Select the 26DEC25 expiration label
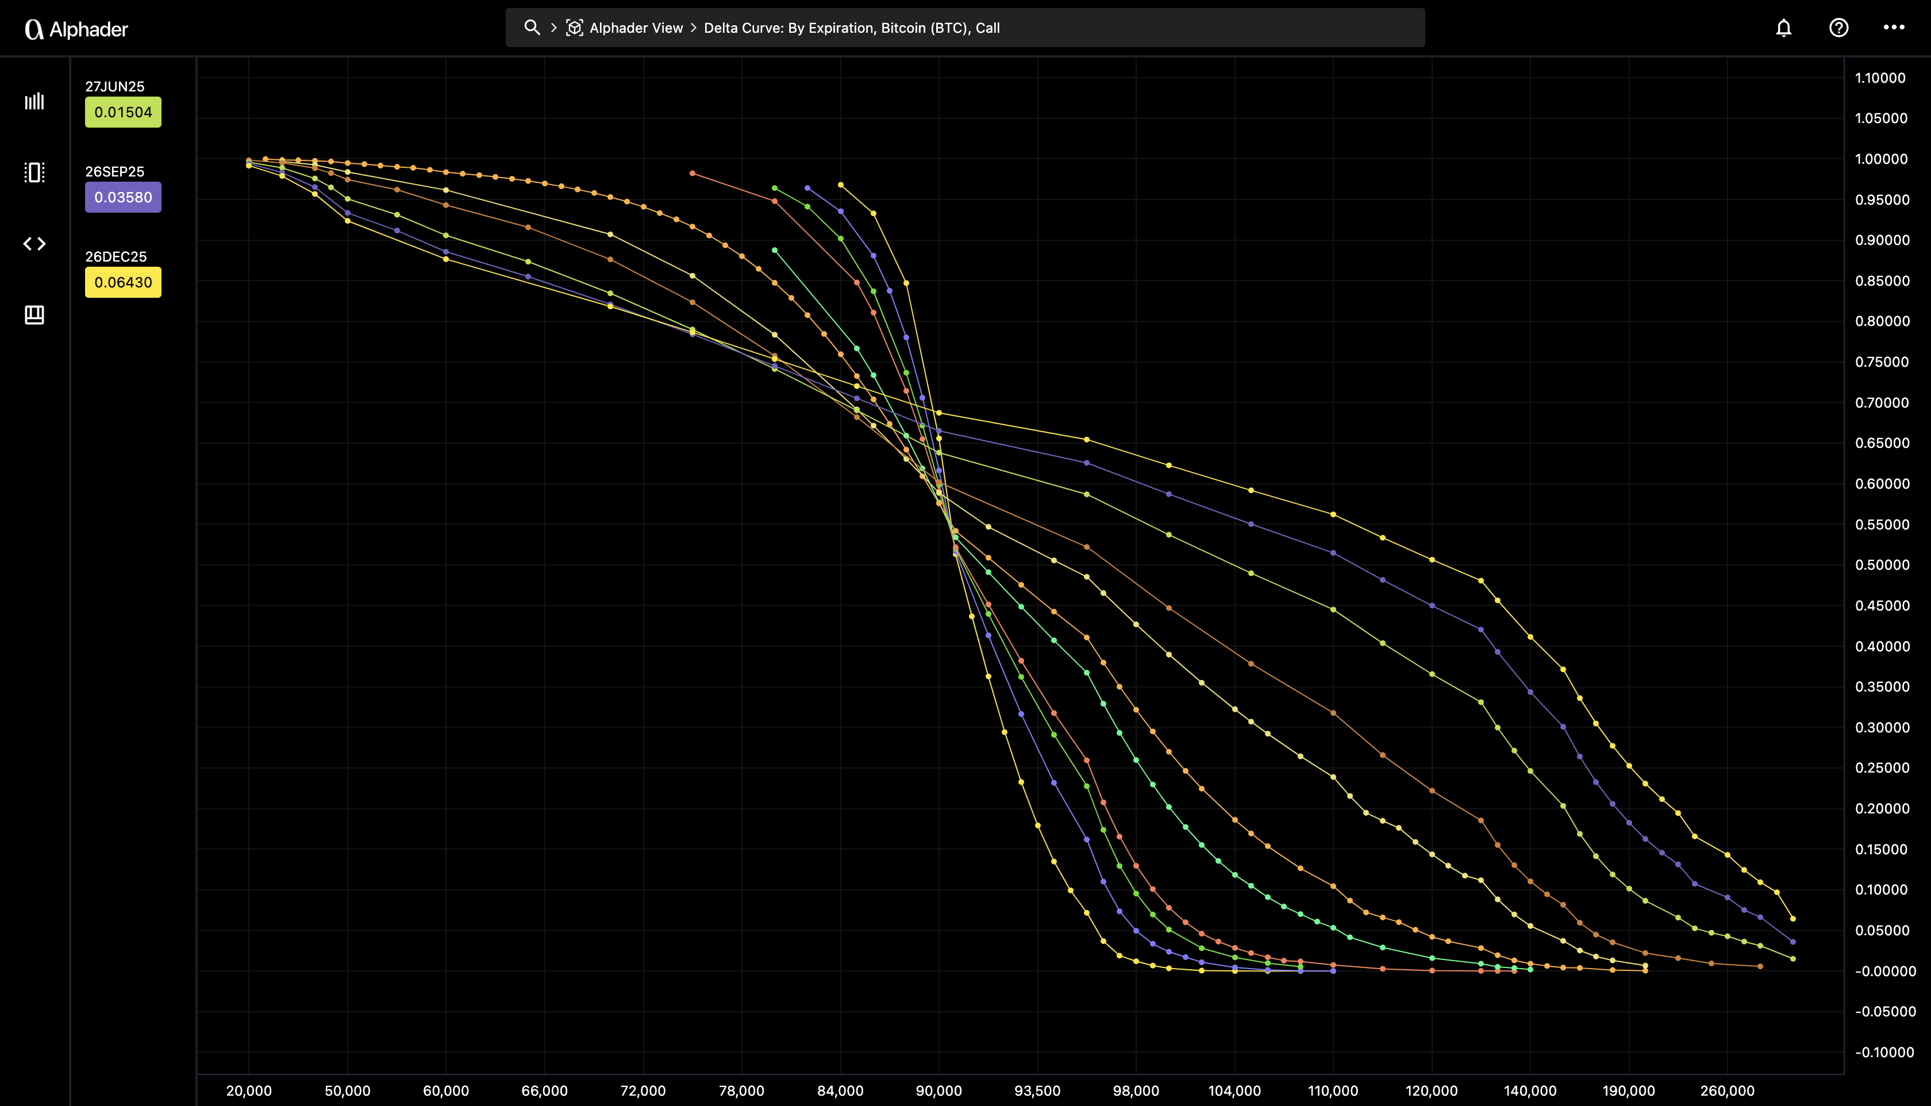1931x1106 pixels. tap(116, 257)
